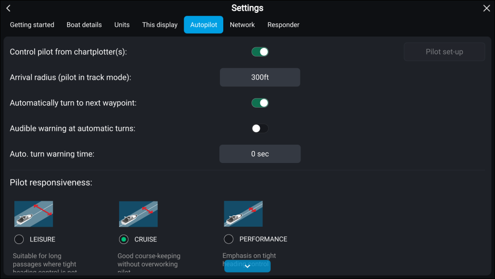The height and width of the screenshot is (279, 495).
Task: Toggle Control pilot from chartplotter(s) switch
Action: (x=260, y=52)
